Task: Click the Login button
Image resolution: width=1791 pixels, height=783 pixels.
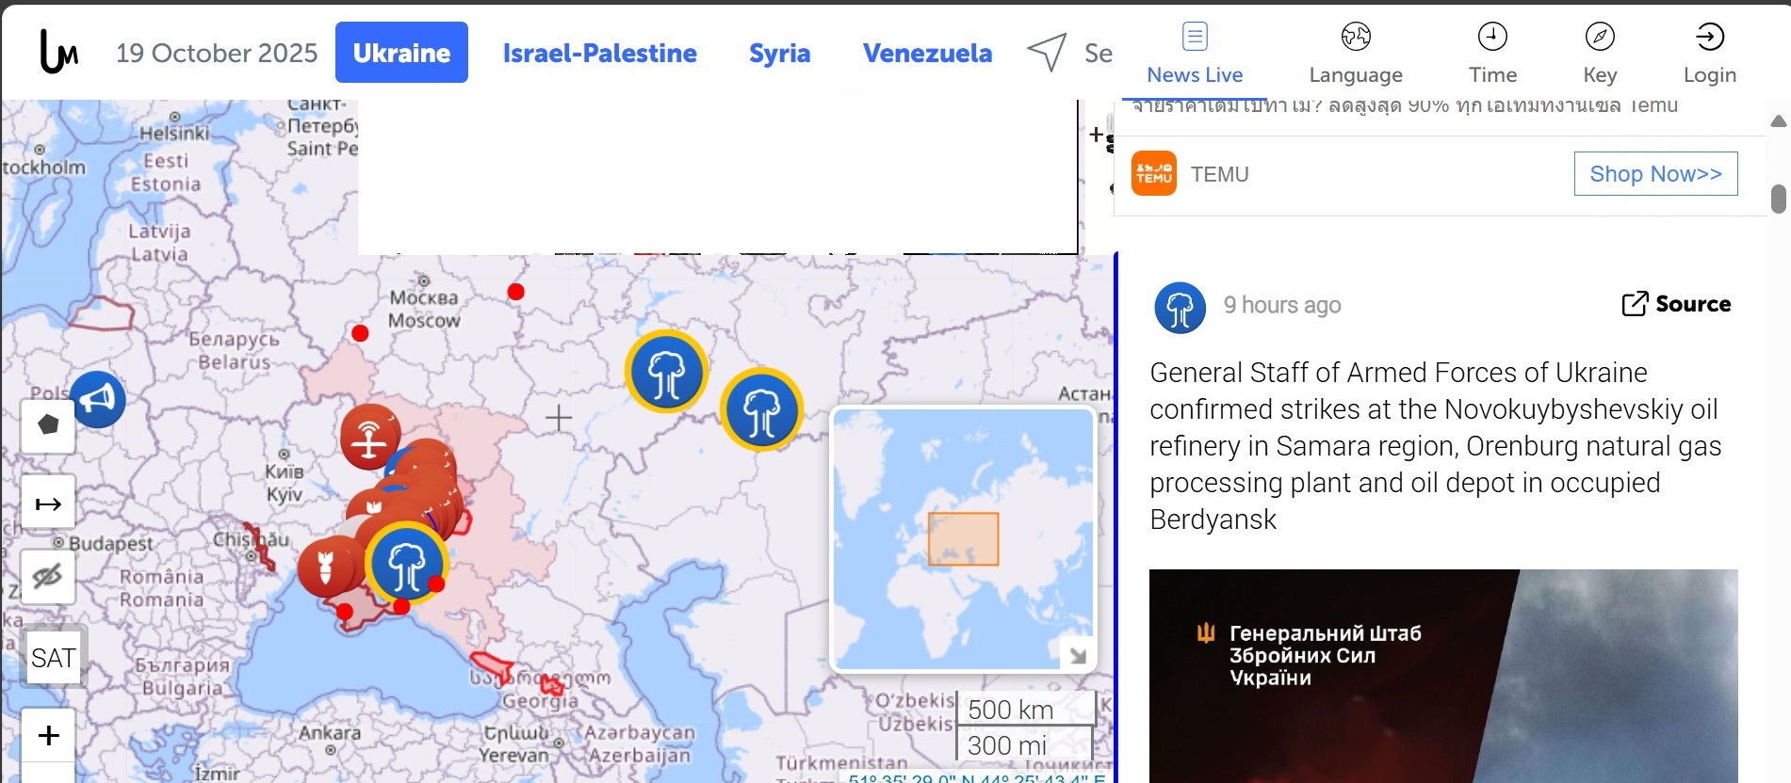Action: pos(1710,54)
